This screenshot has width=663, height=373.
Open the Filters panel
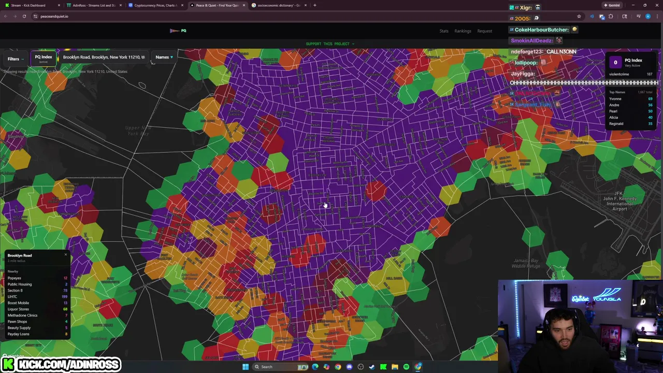point(16,59)
